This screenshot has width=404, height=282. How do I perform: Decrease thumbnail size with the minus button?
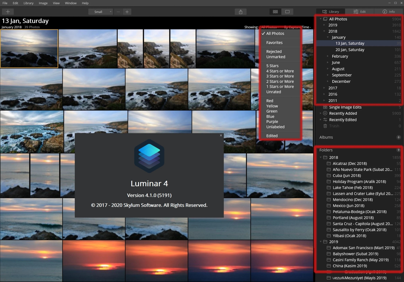(118, 12)
